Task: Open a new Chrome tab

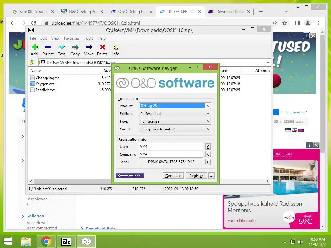Action: 261,12
